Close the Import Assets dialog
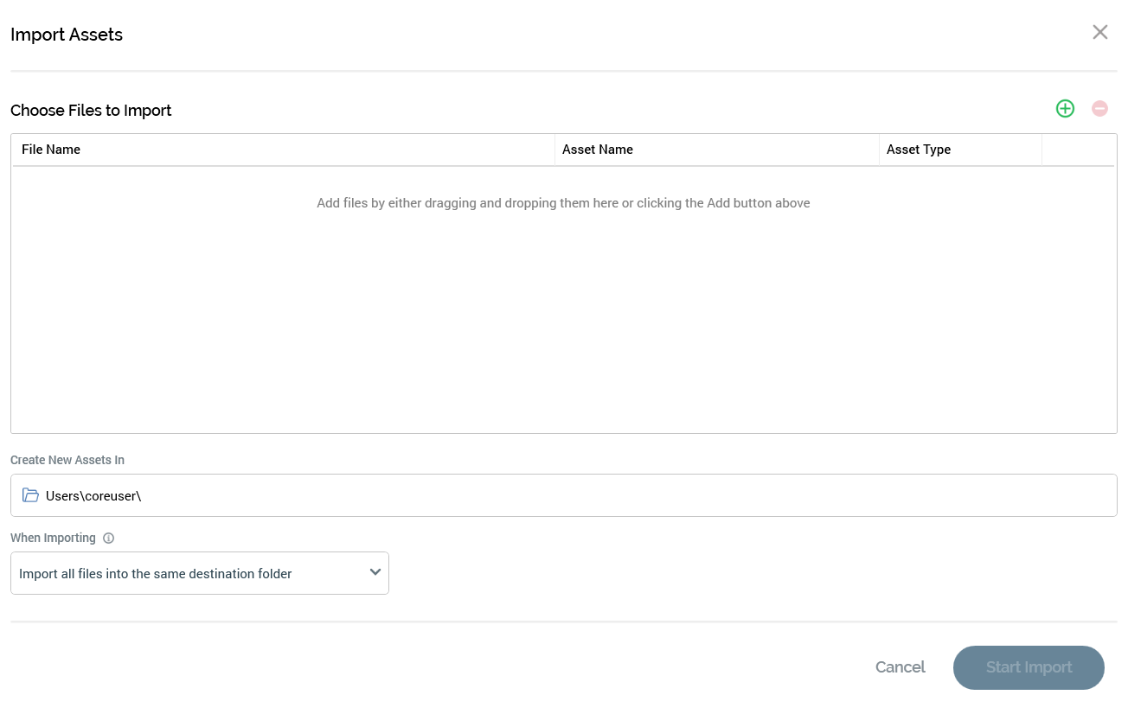 point(1099,33)
